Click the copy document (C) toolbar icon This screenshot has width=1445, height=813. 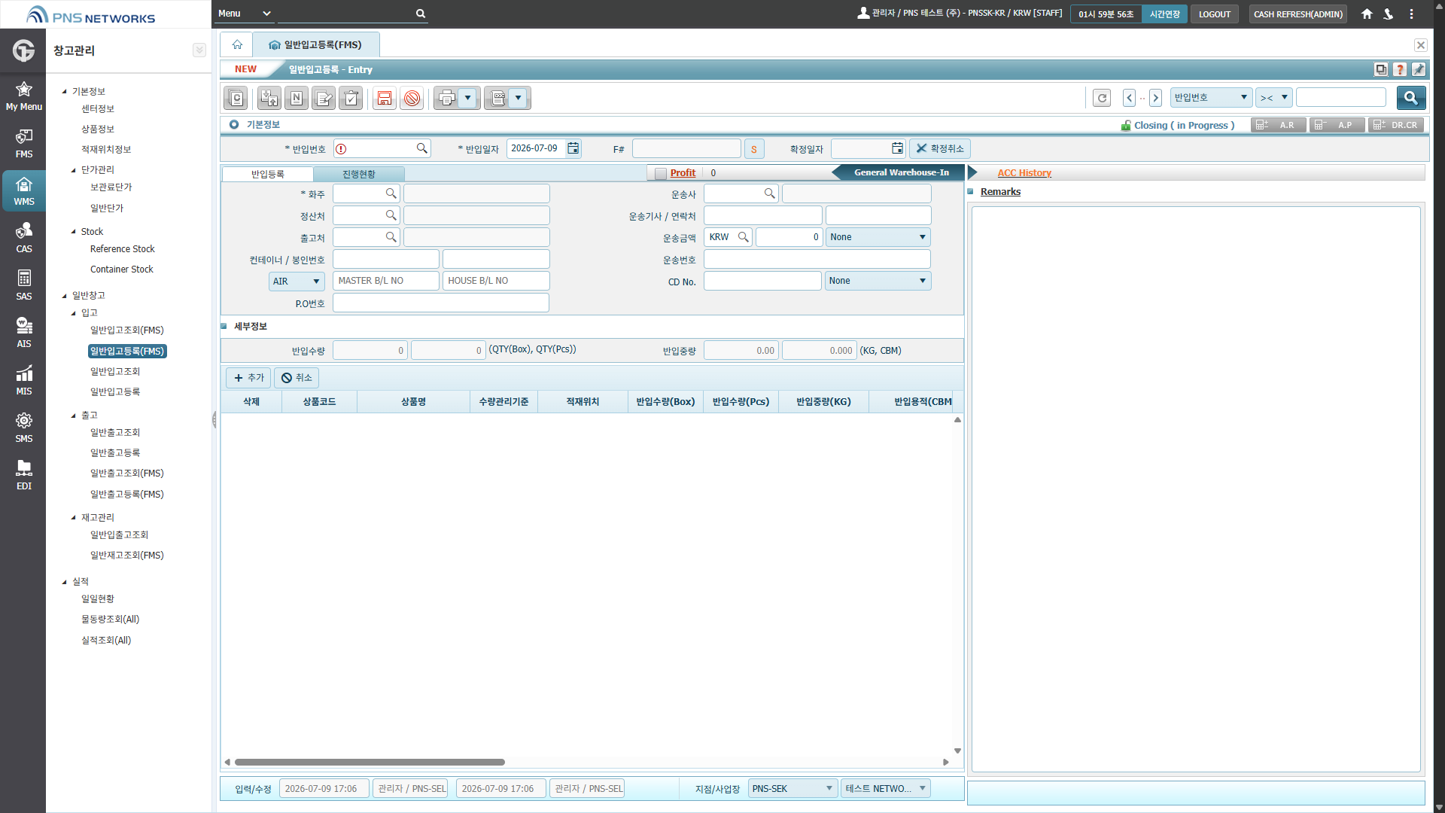tap(236, 98)
